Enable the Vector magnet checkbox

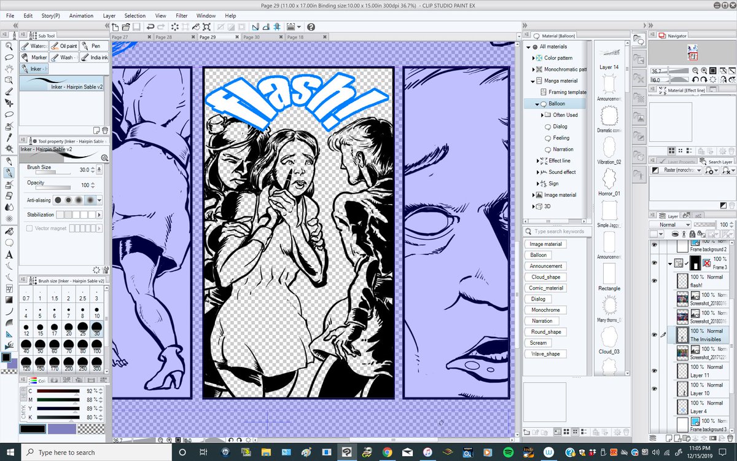coord(29,228)
